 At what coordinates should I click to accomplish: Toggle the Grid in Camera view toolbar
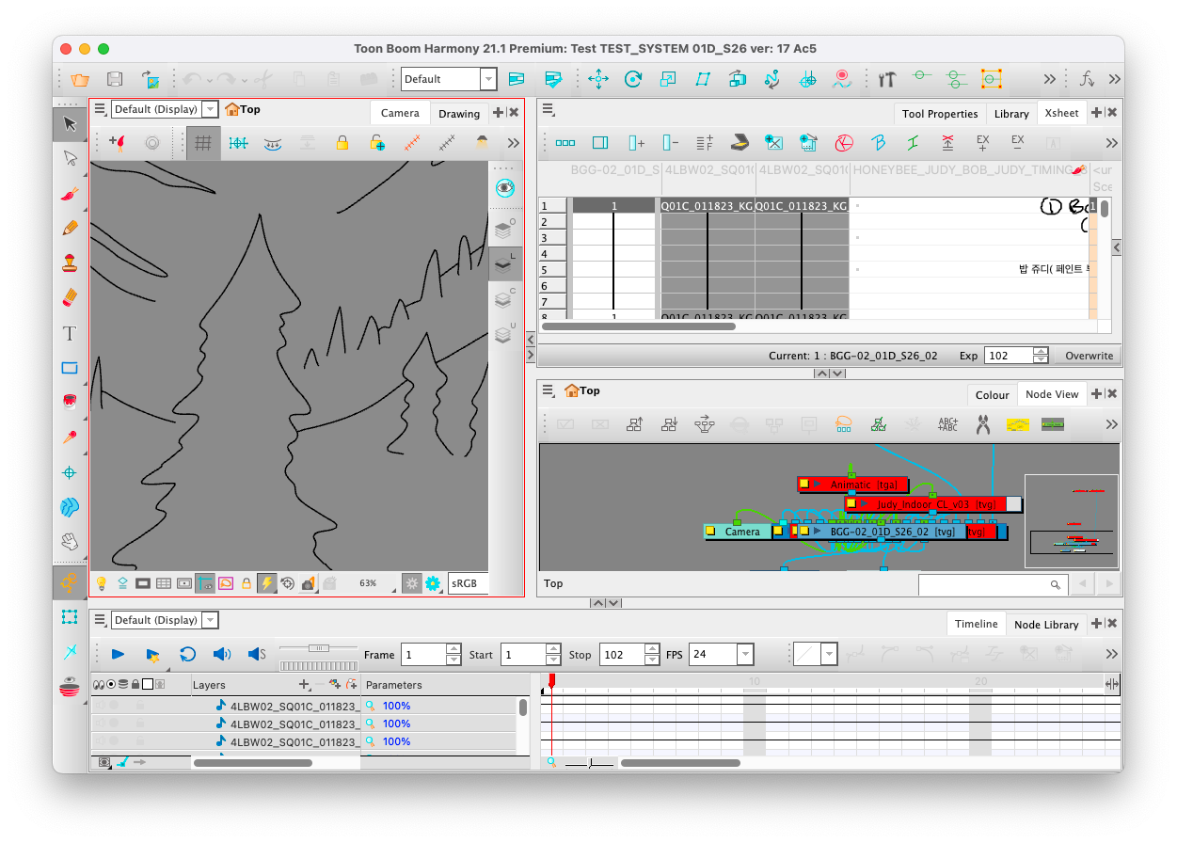click(x=203, y=143)
